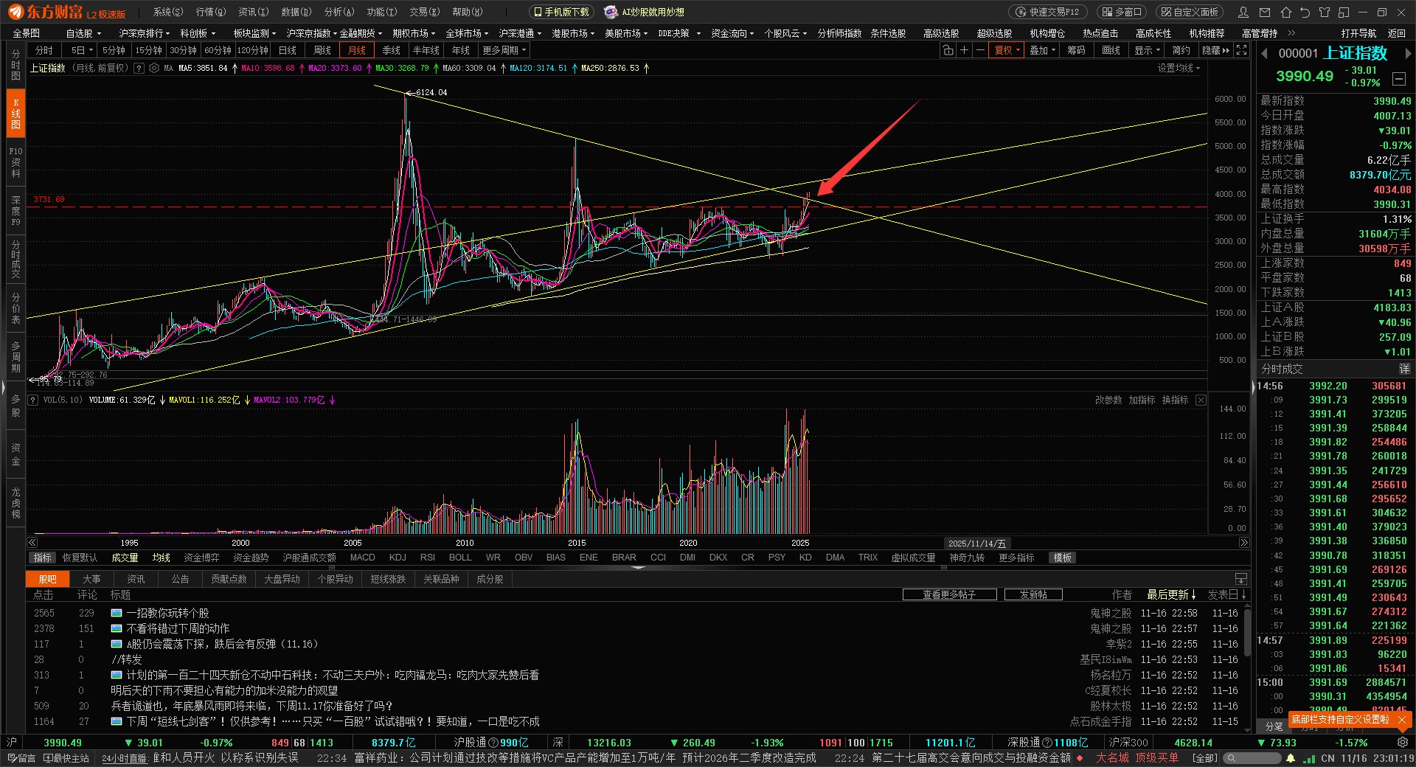Click the 查看更多帖子 button
Viewport: 1416px width, 767px height.
coord(949,594)
